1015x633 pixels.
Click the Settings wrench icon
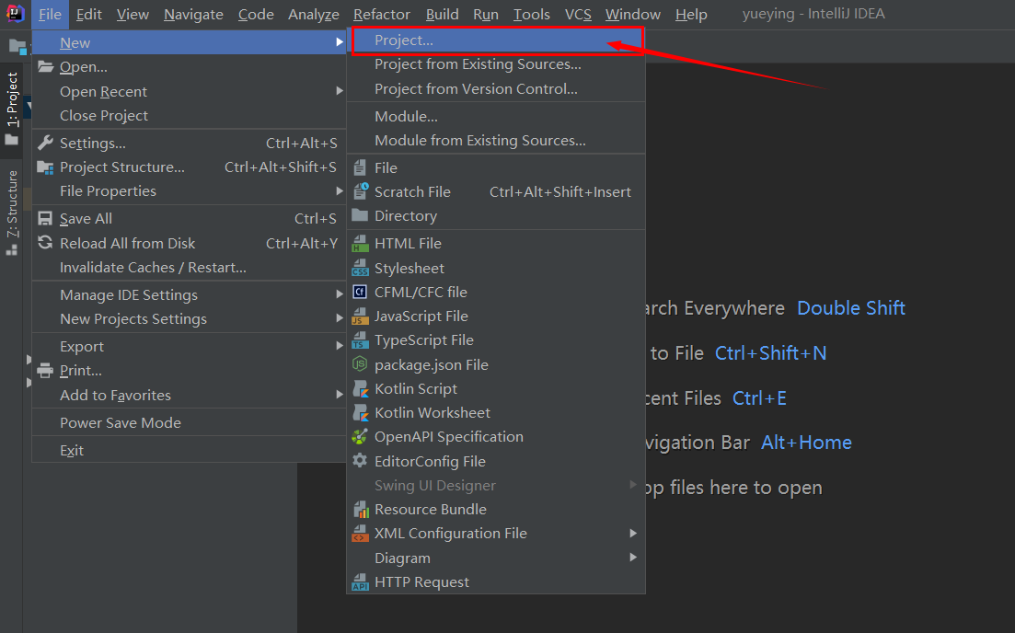point(45,143)
